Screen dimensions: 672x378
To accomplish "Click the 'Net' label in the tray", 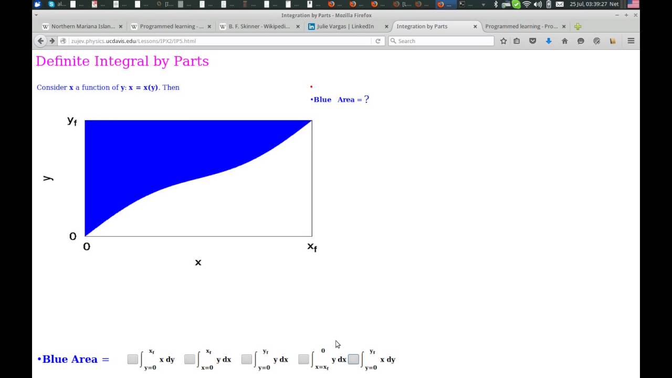I will (x=614, y=4).
